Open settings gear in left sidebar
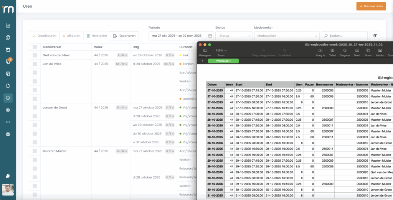This screenshot has height=200, width=393. point(8,134)
